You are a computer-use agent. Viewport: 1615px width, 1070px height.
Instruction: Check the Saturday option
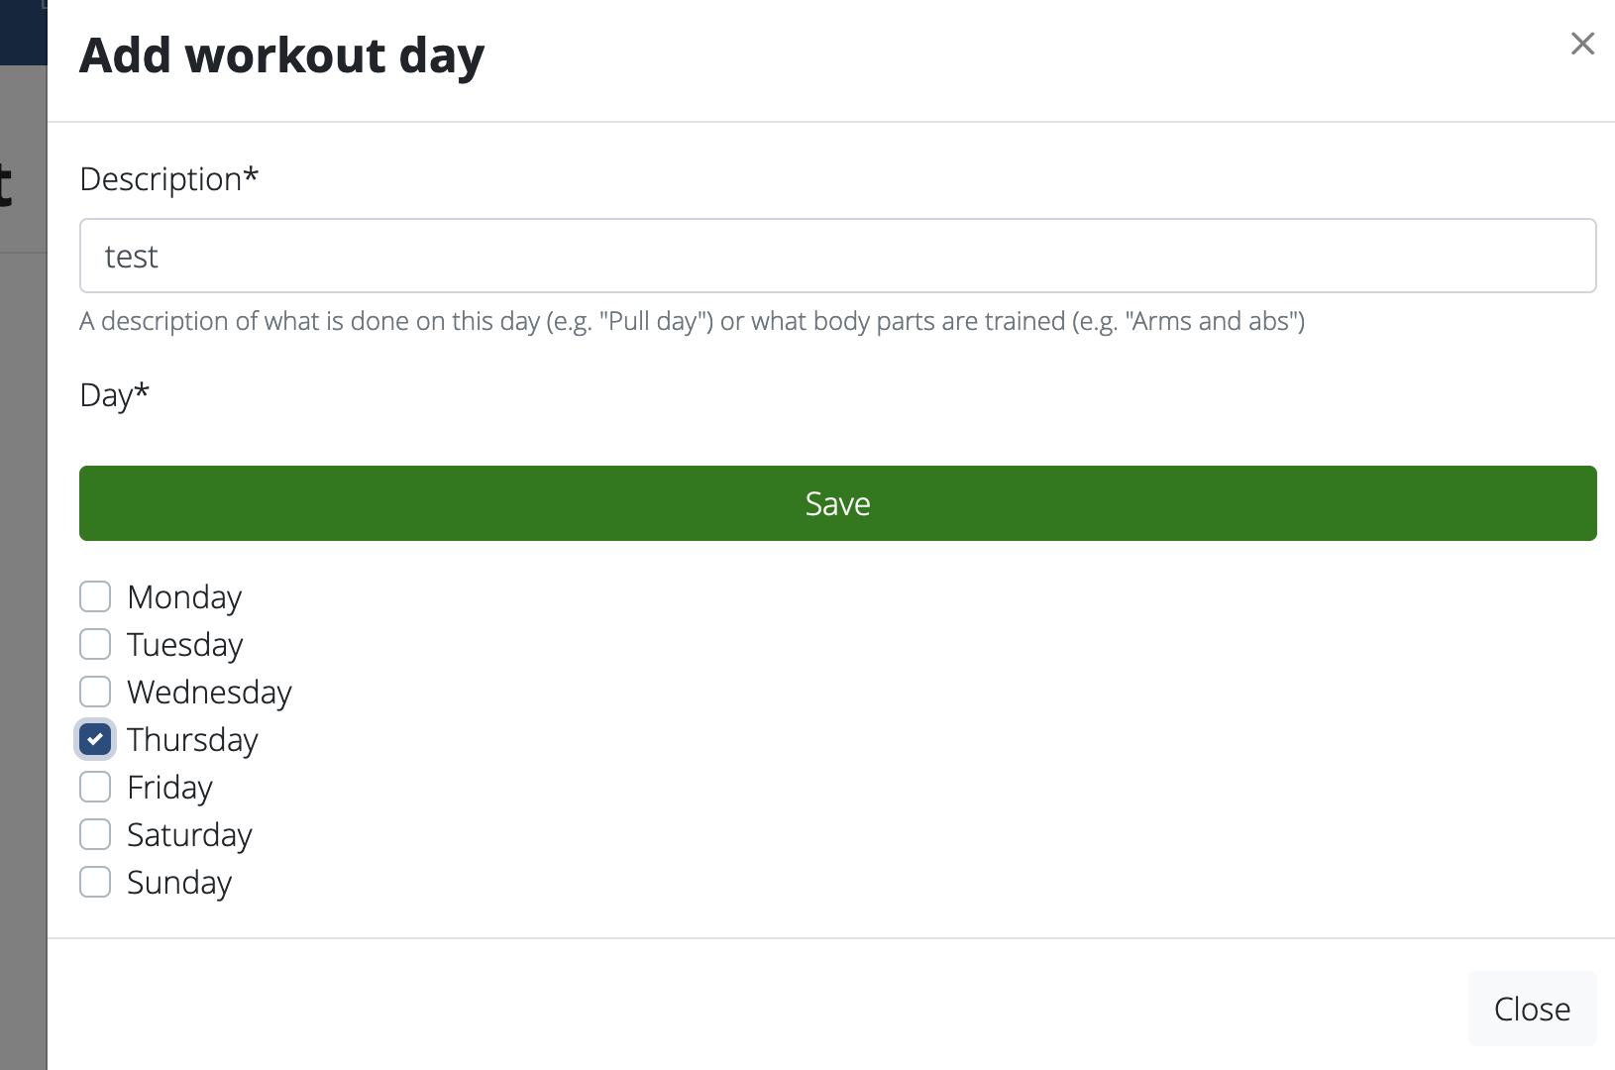tap(94, 834)
